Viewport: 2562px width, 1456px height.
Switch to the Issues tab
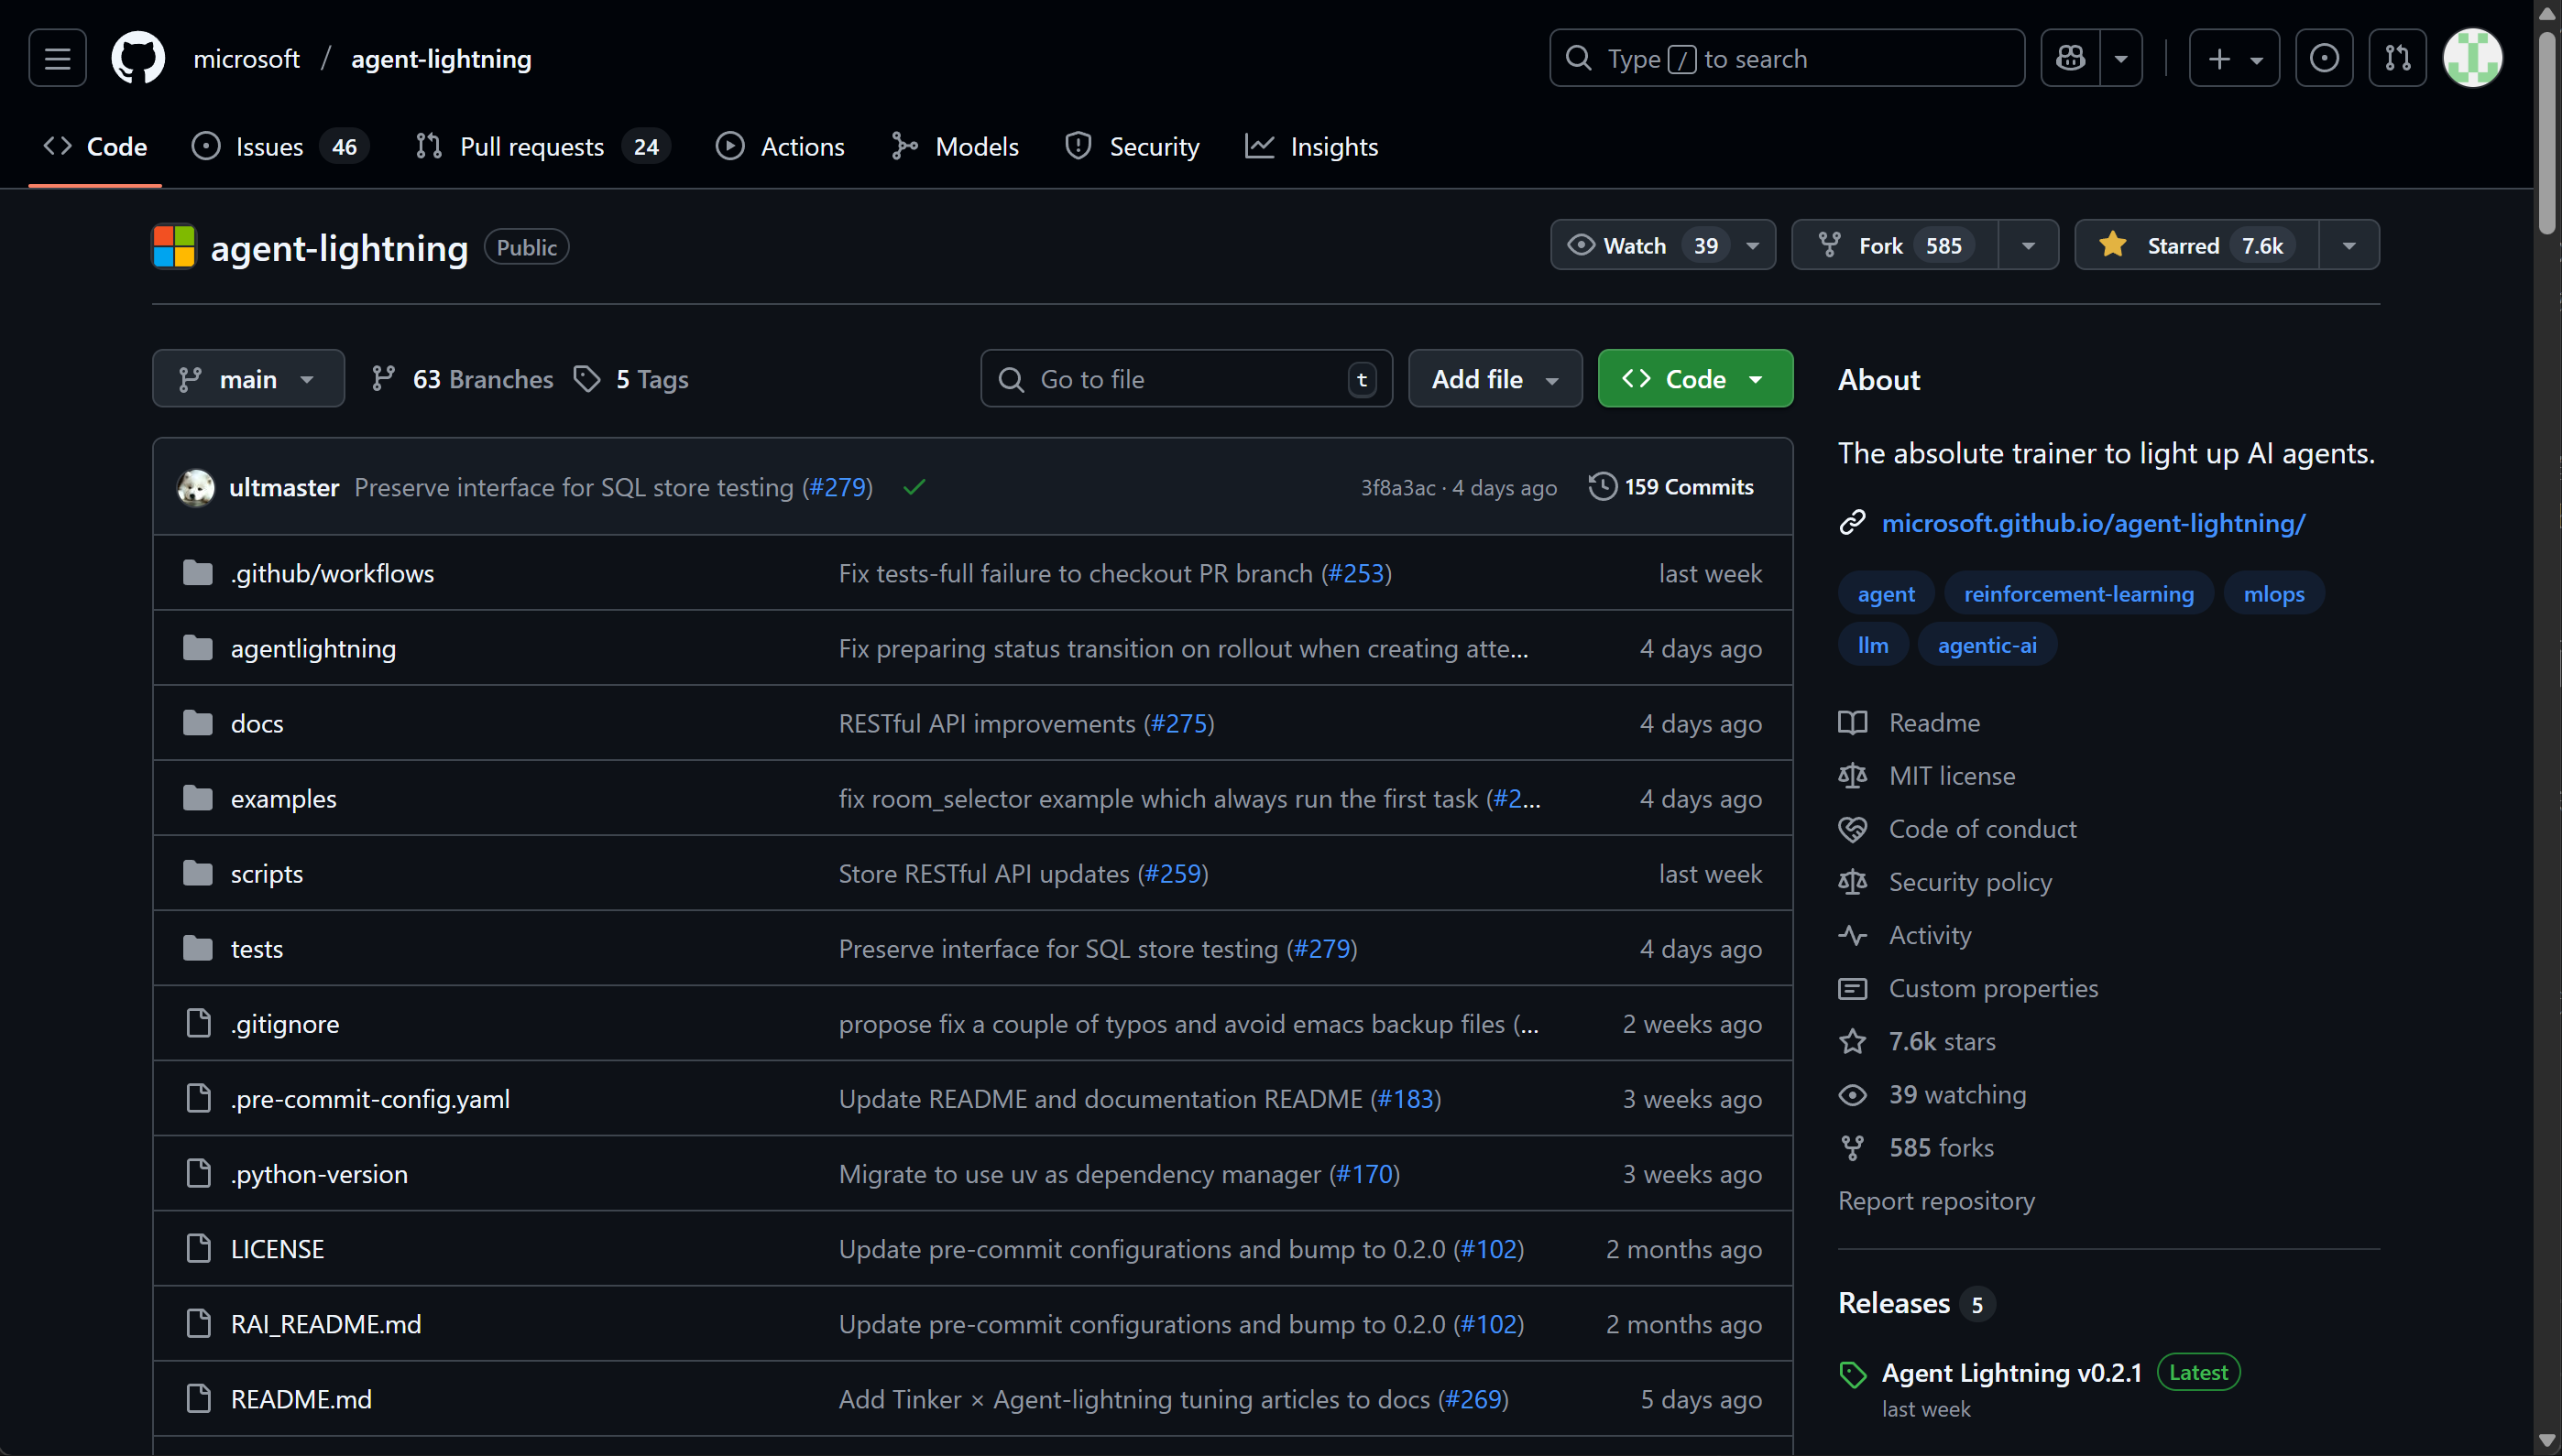tap(270, 147)
